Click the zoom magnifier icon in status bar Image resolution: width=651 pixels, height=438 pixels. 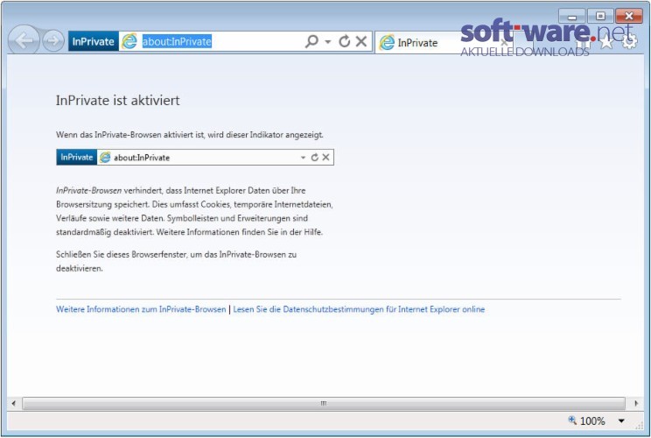click(x=572, y=420)
